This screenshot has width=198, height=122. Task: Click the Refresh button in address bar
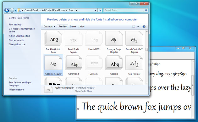click(x=100, y=10)
